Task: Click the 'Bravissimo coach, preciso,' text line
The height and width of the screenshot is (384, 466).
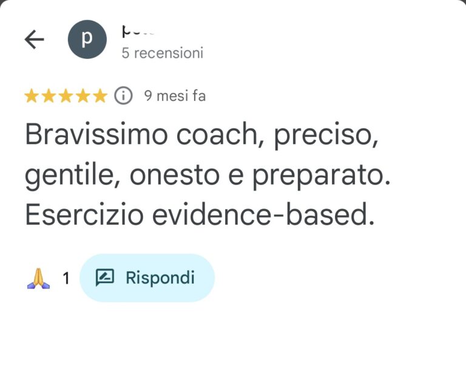Action: point(202,135)
